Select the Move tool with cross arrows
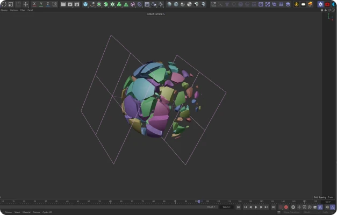337x215 pixels. coord(26,4)
